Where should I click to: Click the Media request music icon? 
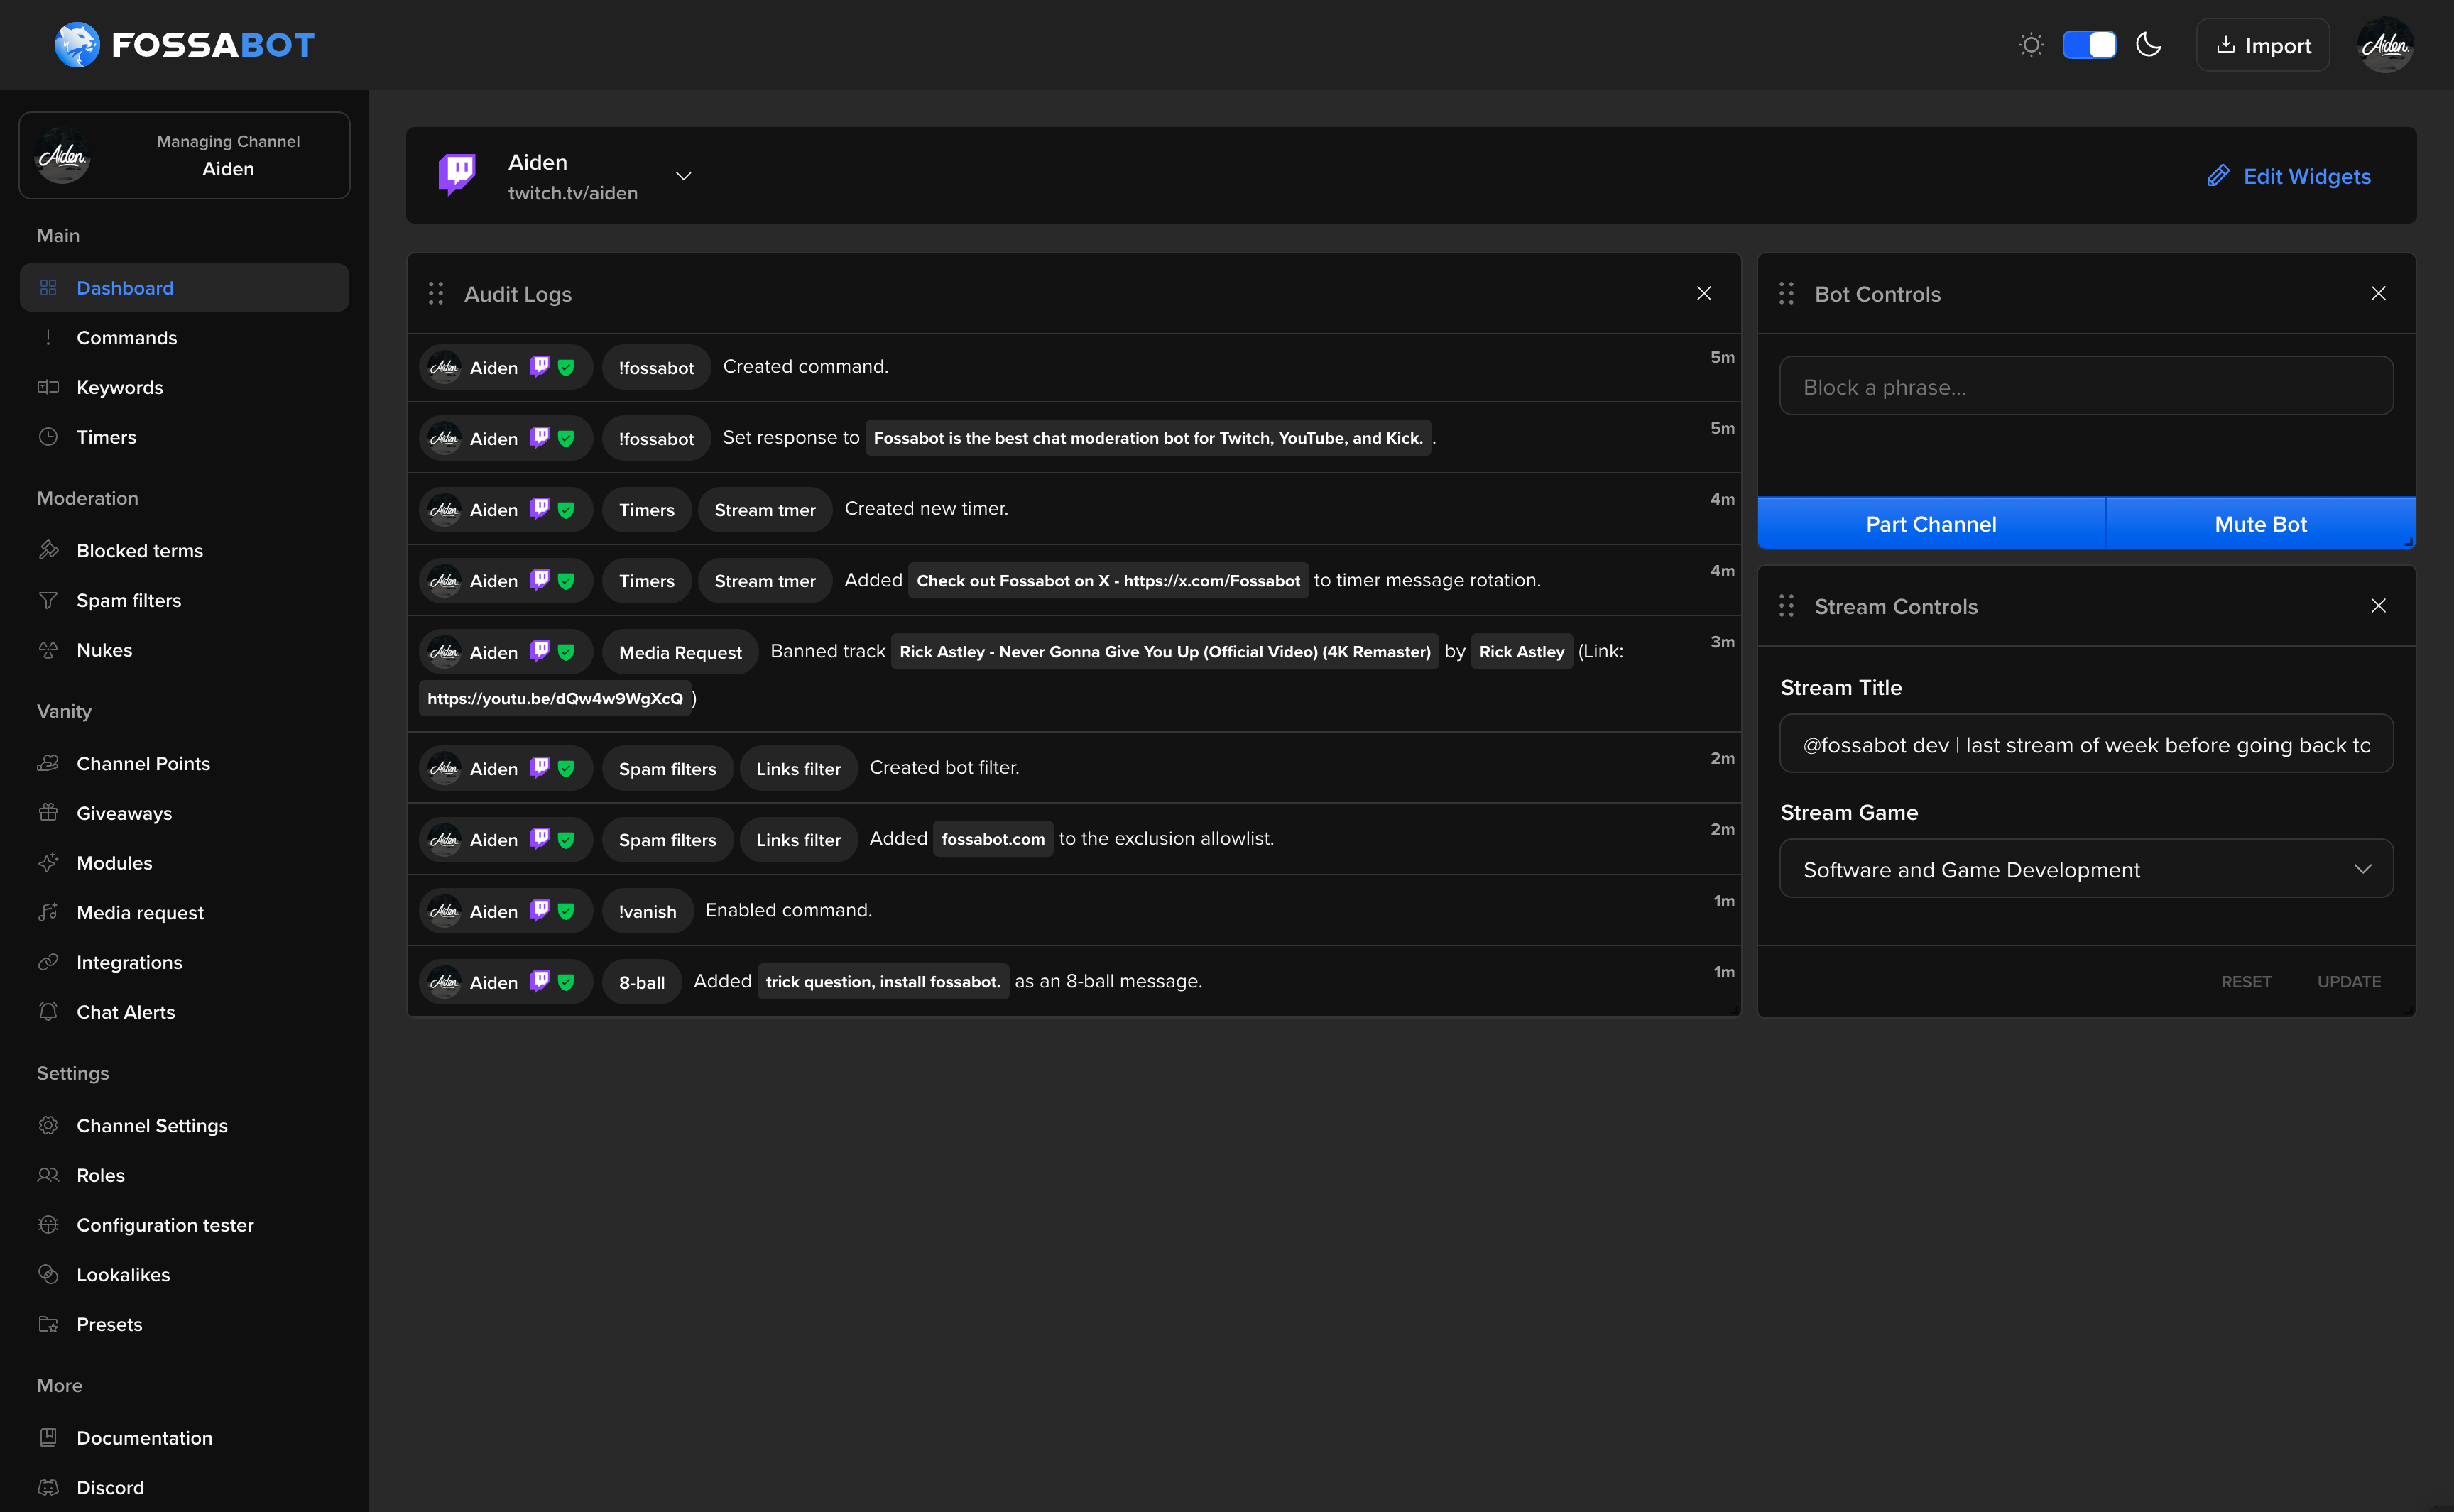coord(48,912)
